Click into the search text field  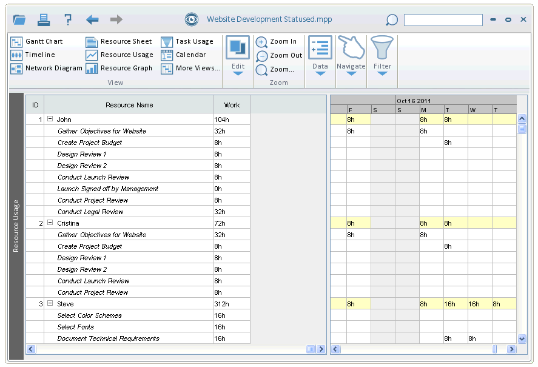pos(443,20)
